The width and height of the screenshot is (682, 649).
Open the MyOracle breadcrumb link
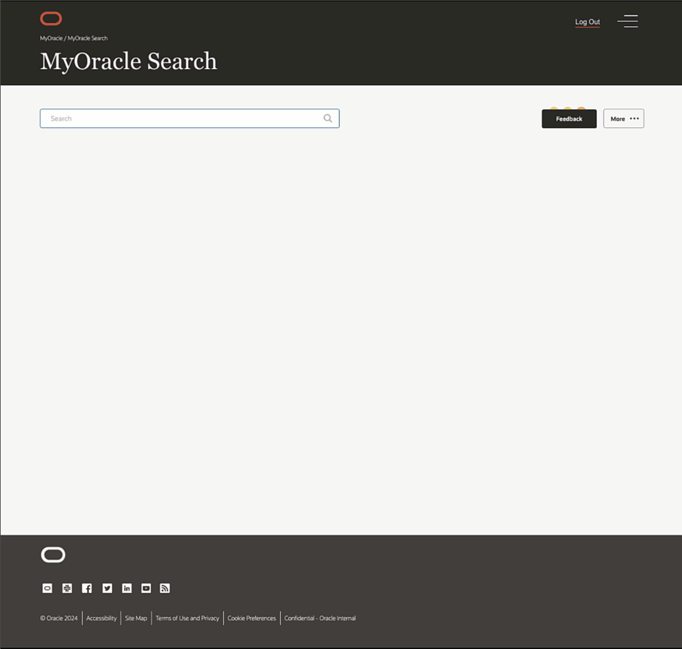click(x=51, y=38)
